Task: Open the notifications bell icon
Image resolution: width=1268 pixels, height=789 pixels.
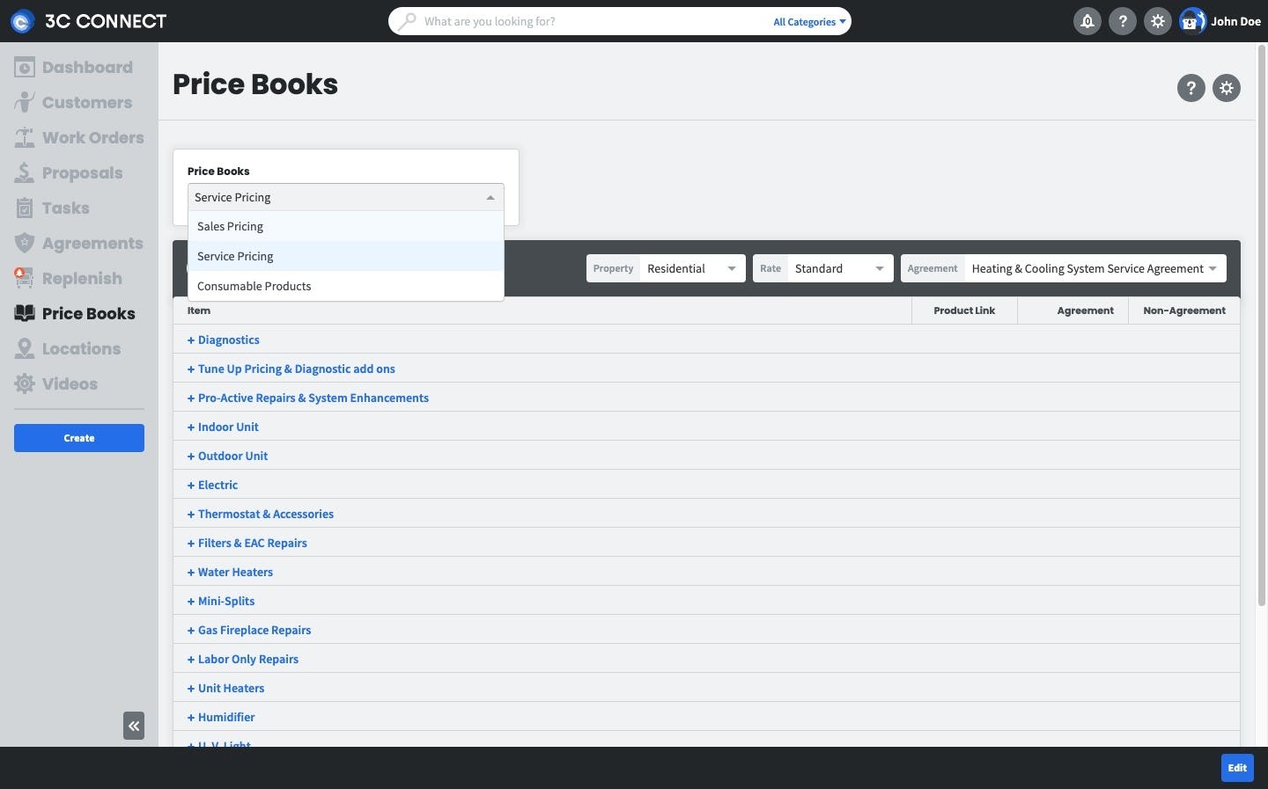Action: pos(1087,21)
